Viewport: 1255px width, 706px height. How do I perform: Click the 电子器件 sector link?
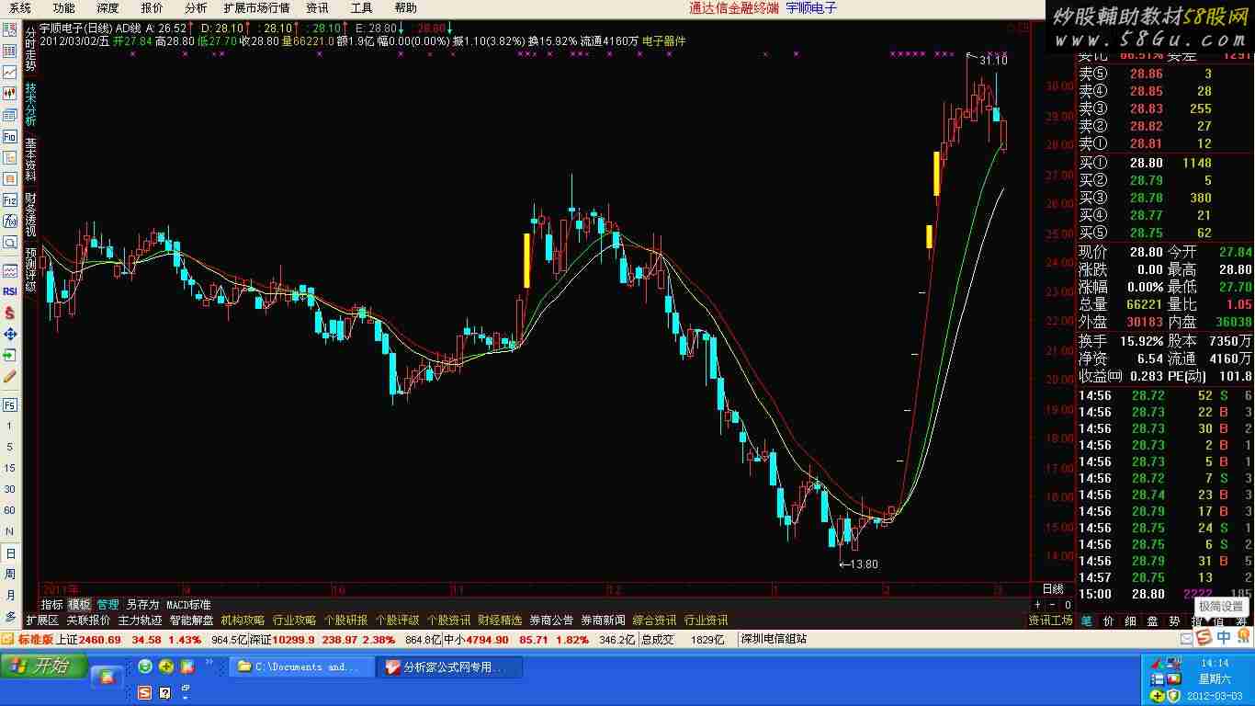click(x=663, y=41)
